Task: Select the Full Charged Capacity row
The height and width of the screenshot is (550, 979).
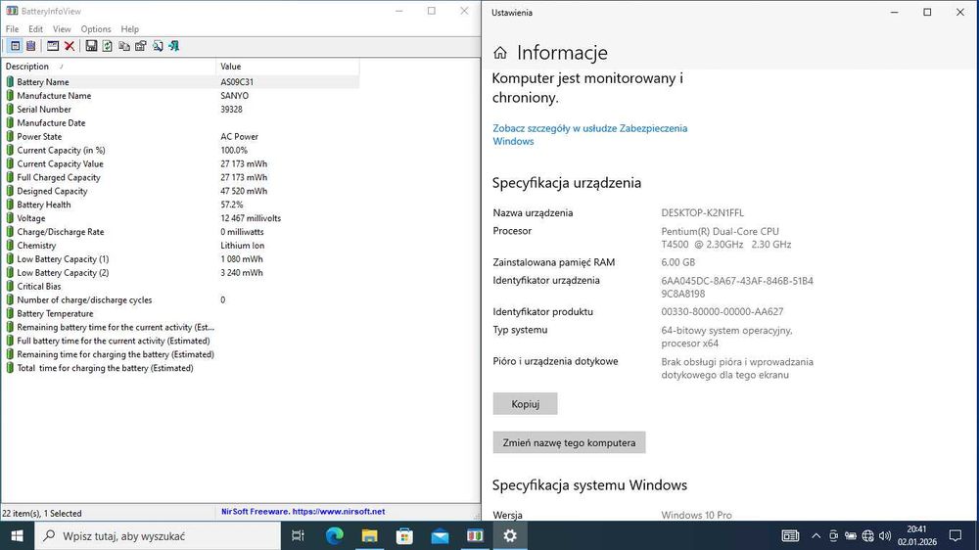Action: (x=180, y=177)
